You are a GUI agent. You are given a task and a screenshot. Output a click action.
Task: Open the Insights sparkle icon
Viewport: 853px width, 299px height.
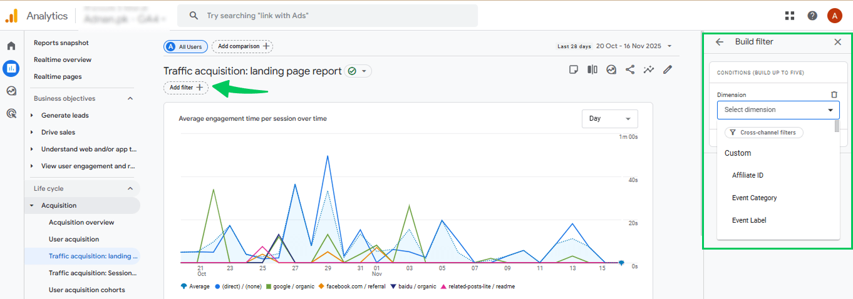tap(649, 69)
